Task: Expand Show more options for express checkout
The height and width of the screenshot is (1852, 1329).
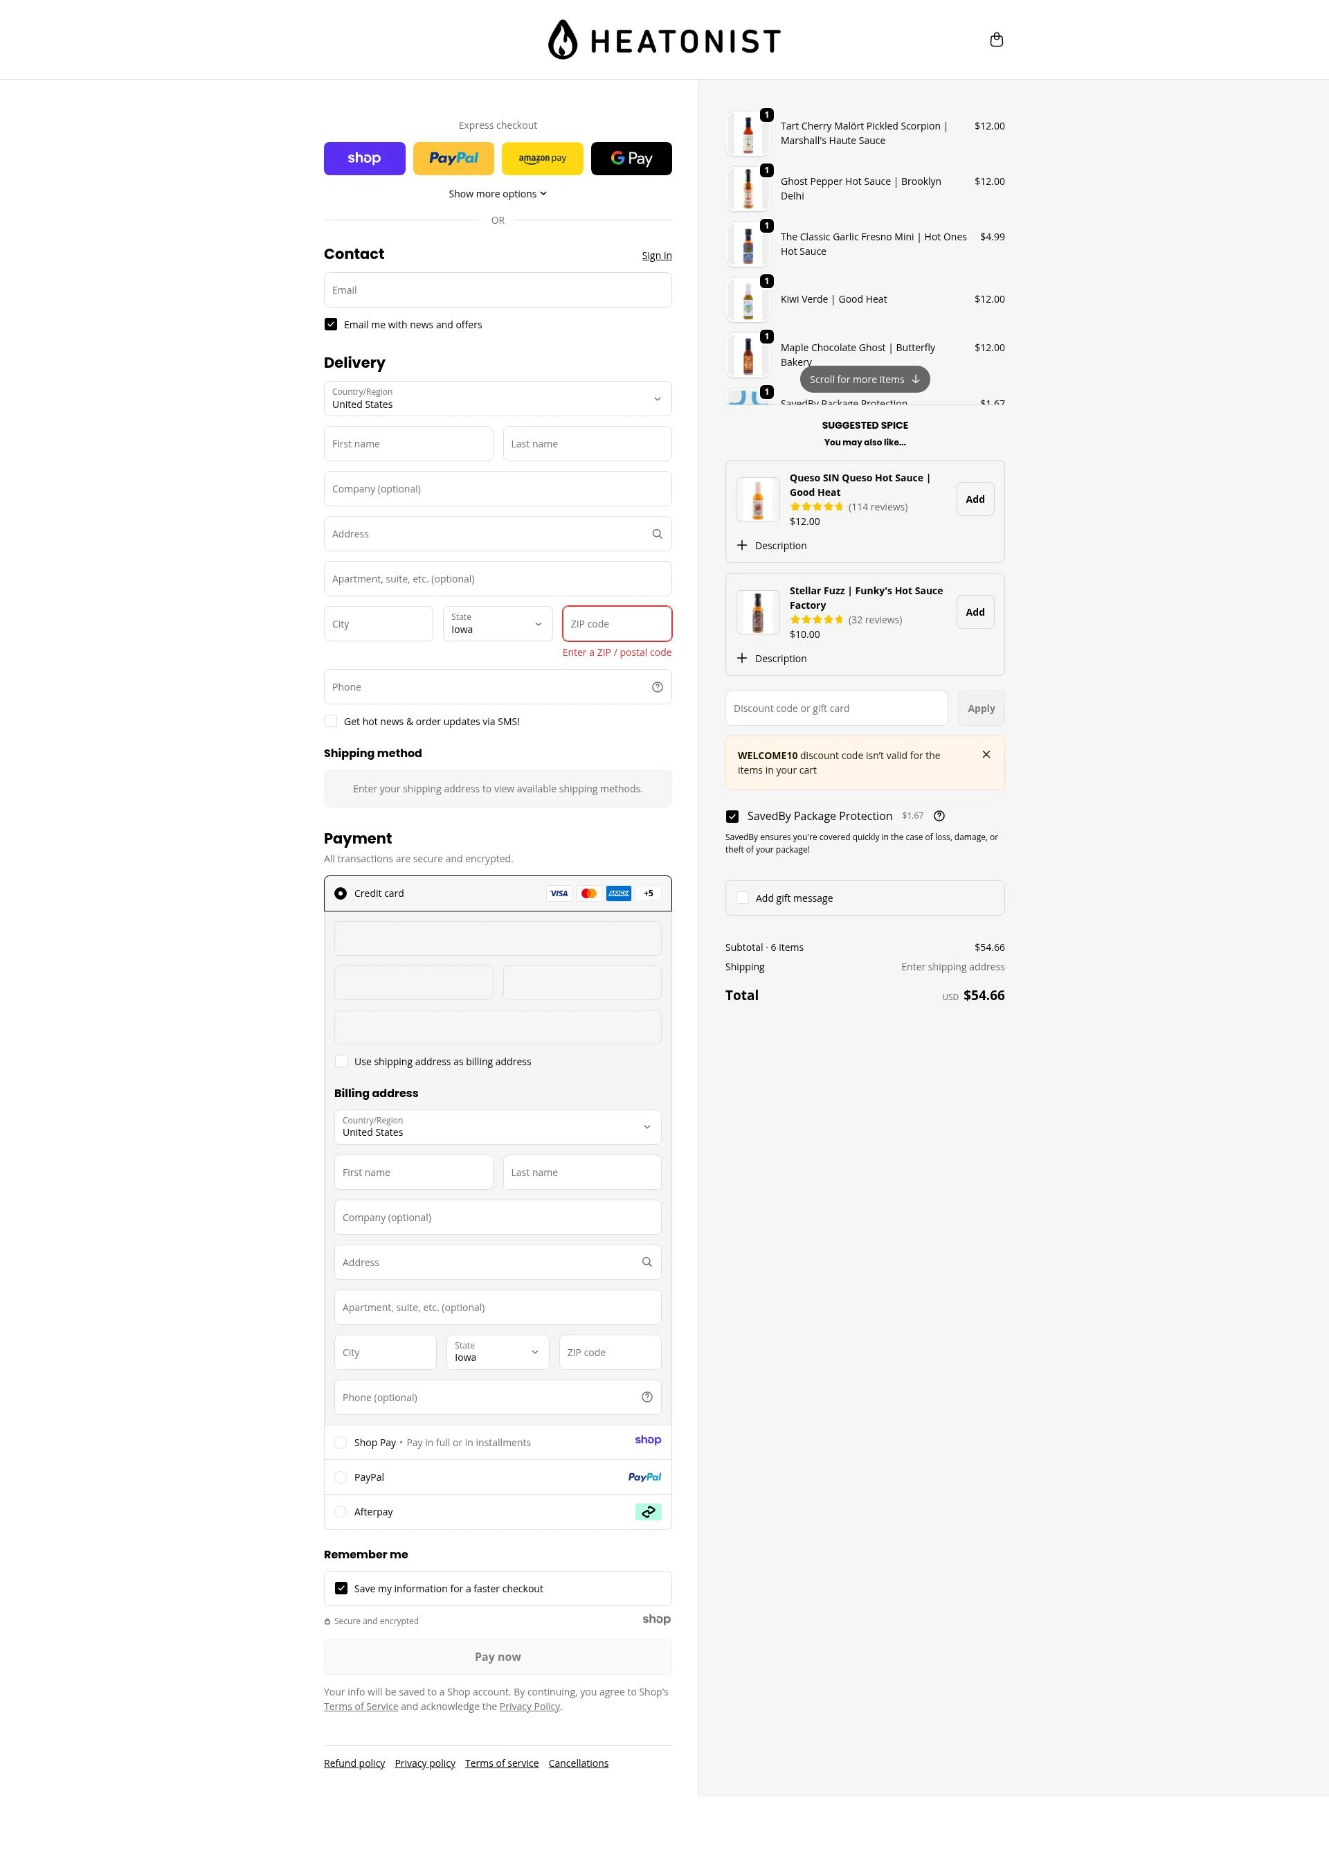Action: click(x=498, y=195)
